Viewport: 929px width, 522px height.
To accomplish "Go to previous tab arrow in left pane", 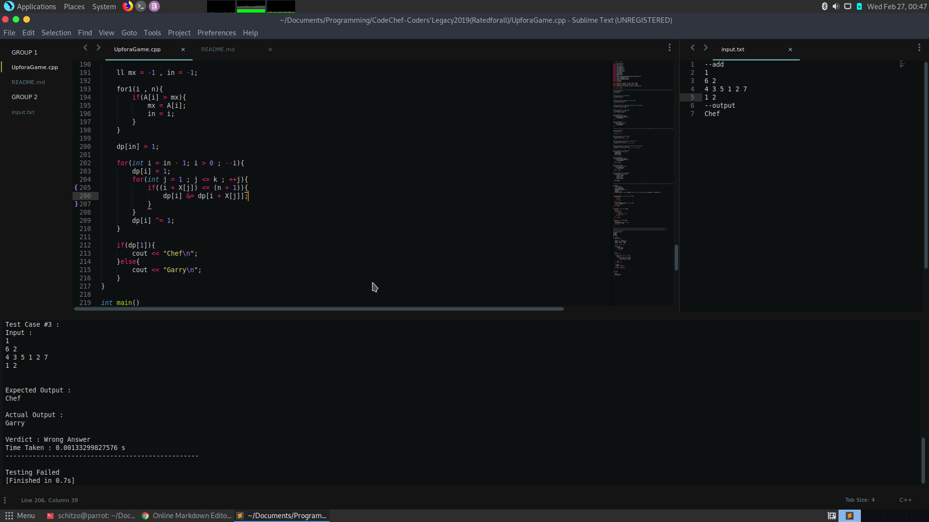I will click(x=85, y=47).
